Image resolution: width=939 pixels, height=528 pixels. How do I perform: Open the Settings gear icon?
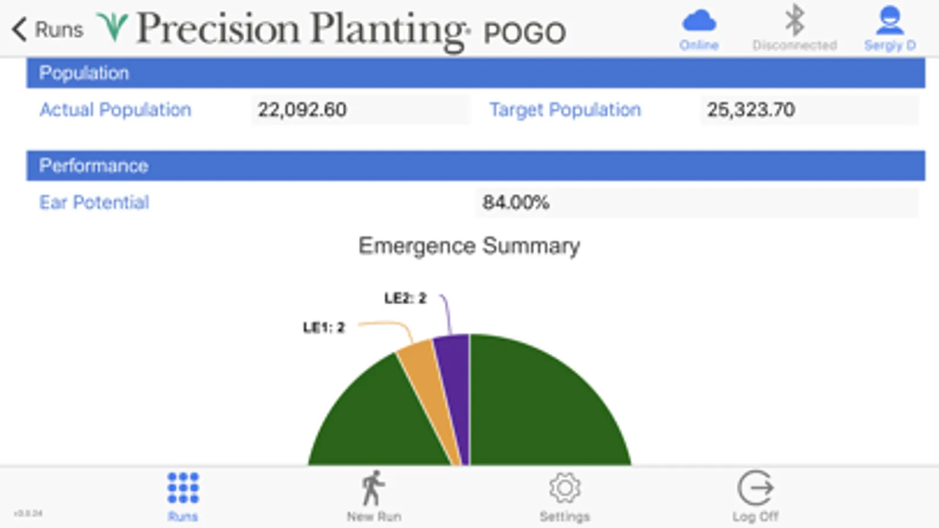[x=564, y=488]
